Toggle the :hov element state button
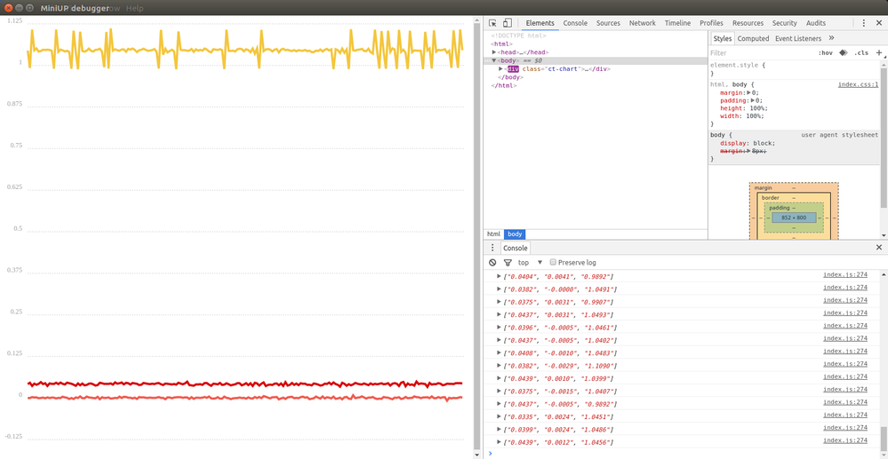This screenshot has width=888, height=459. click(826, 52)
